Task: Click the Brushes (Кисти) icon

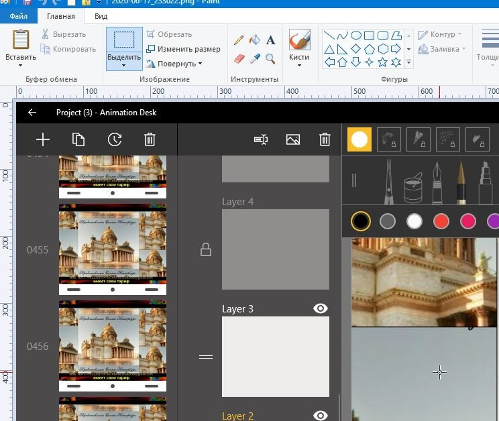Action: [299, 40]
